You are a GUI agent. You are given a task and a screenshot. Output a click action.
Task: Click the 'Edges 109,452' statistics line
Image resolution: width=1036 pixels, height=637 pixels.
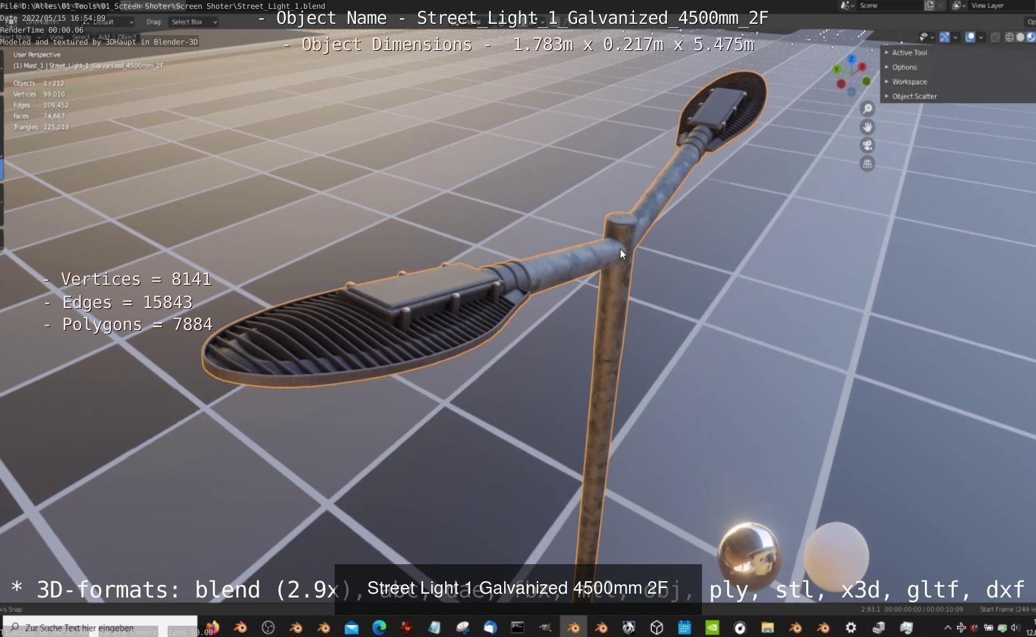coord(41,105)
